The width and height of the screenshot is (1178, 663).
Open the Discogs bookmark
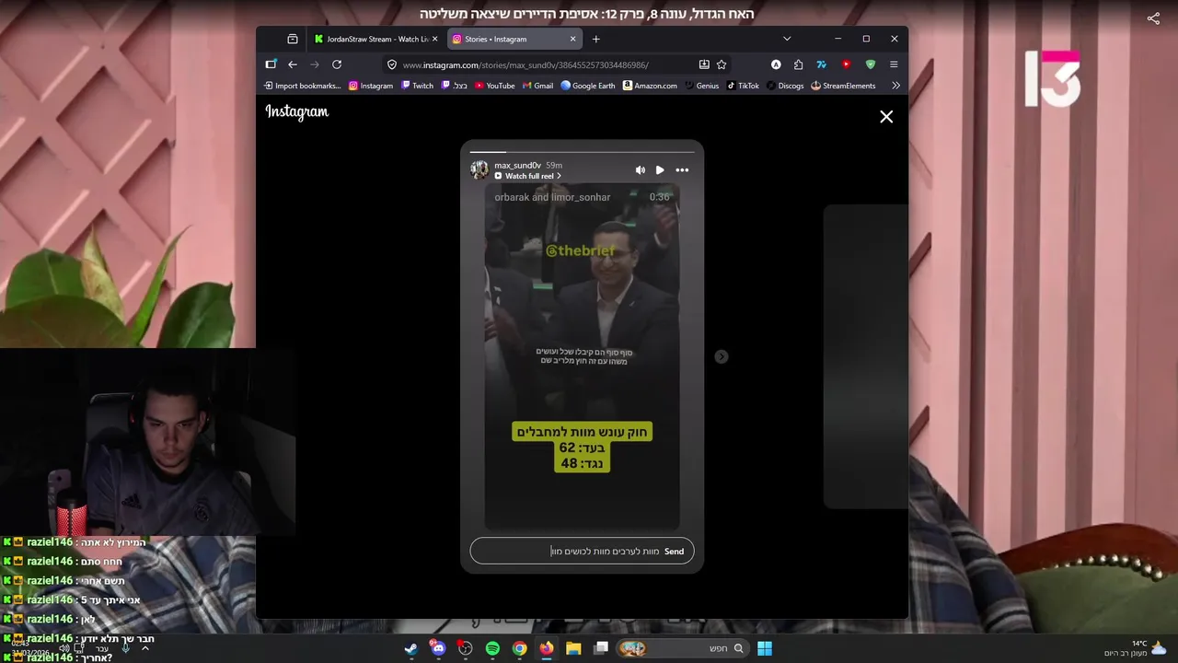click(x=785, y=86)
